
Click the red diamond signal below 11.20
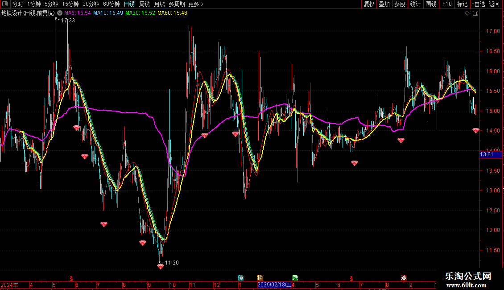click(161, 267)
